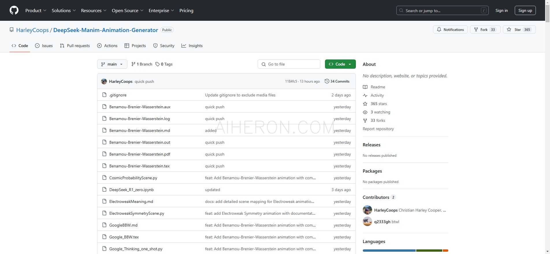550x254 pixels.
Task: Open the Product dropdown menu
Action: click(36, 10)
